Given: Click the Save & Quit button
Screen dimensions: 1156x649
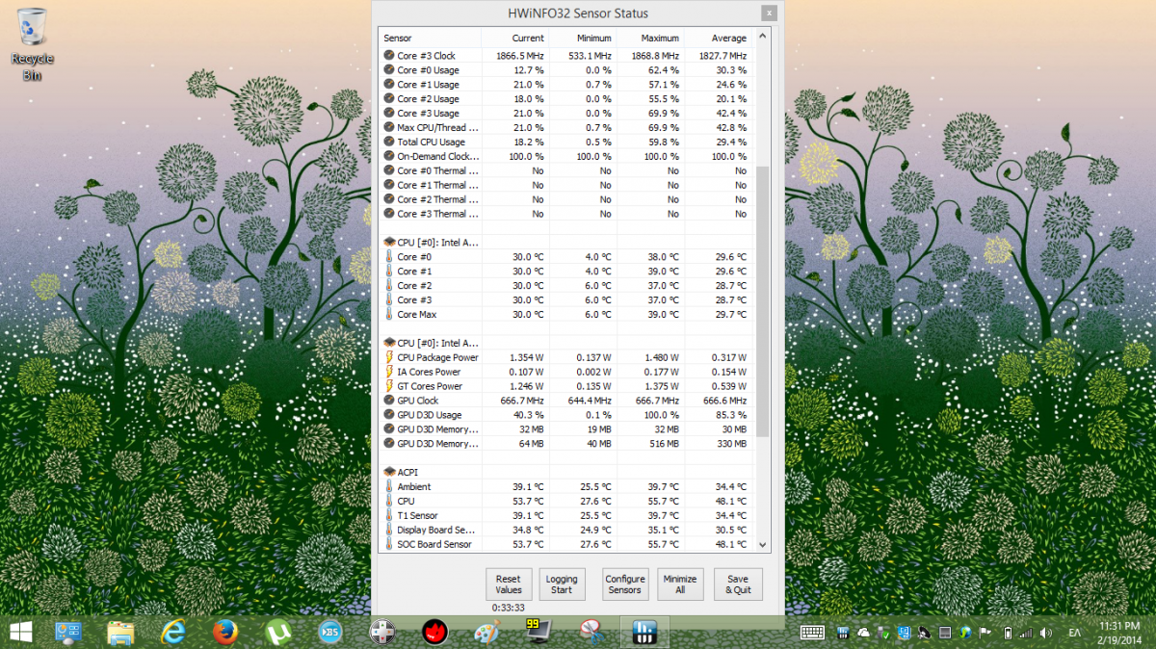Looking at the screenshot, I should (x=738, y=584).
